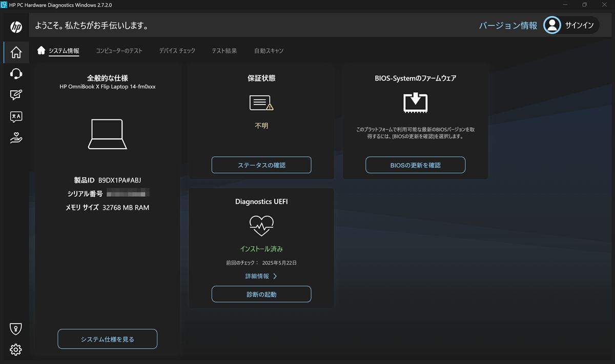Open the settings gear icon
This screenshot has width=615, height=364.
16,350
